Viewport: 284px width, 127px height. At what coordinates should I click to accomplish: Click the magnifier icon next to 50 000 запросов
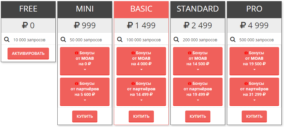pos(63,40)
